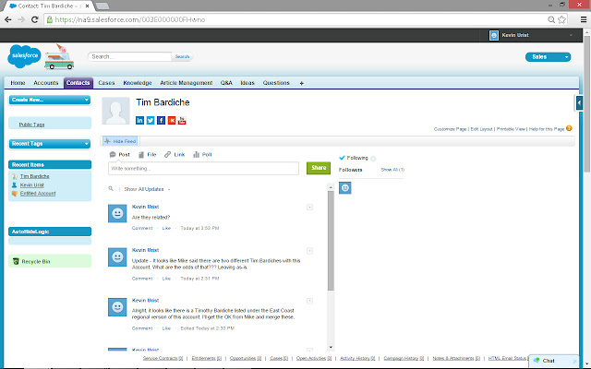This screenshot has height=369, width=591.
Task: Click the feed vertical scrollbar thumb
Action: [x=331, y=241]
